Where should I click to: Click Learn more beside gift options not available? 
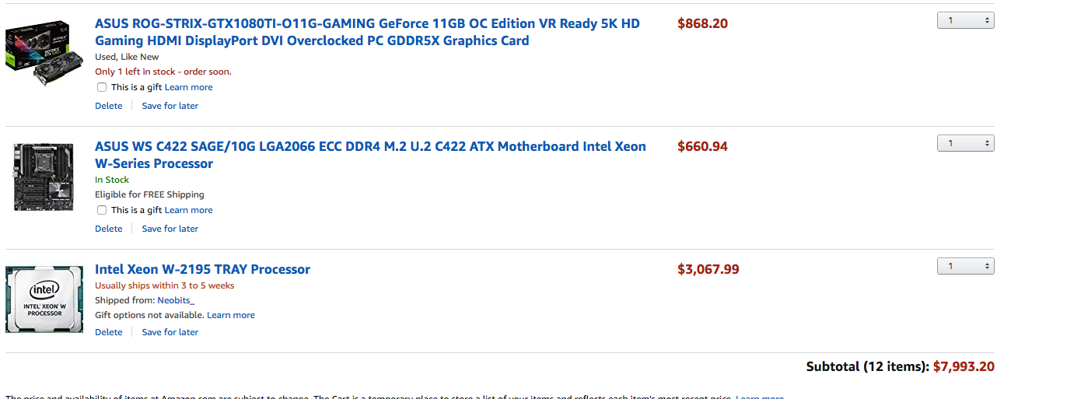231,315
